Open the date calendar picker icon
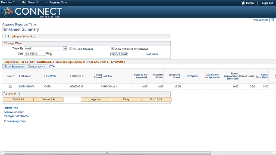The height and width of the screenshot is (155, 276). [x=47, y=53]
